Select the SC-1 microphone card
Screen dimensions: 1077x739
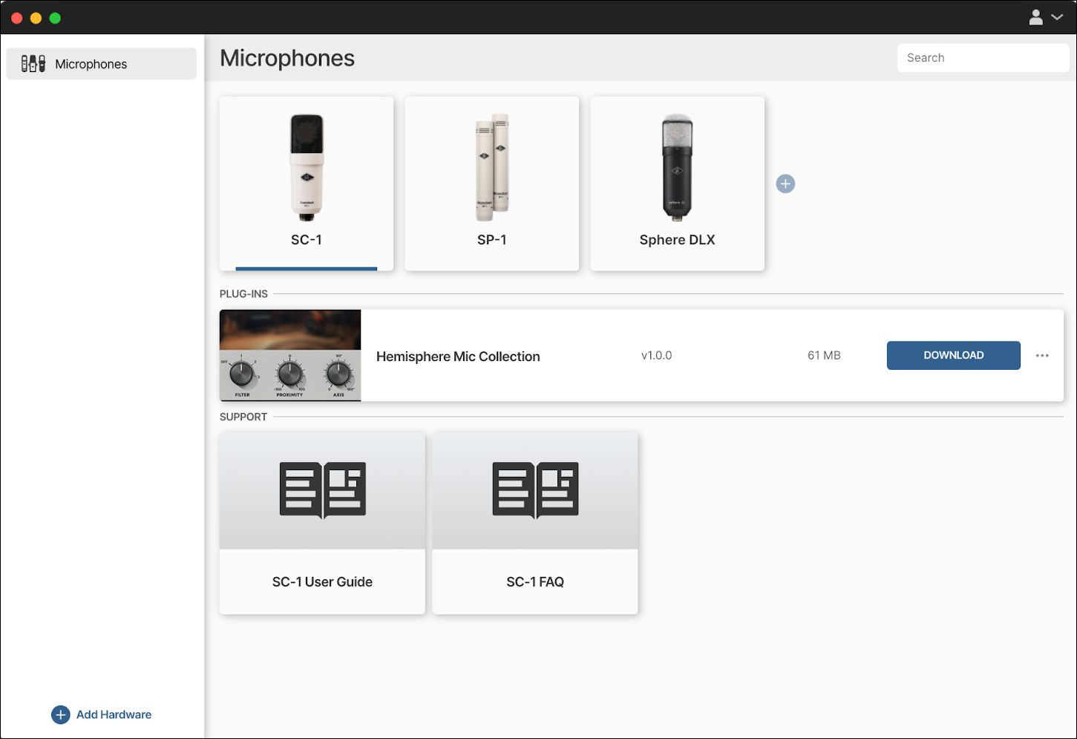click(307, 183)
